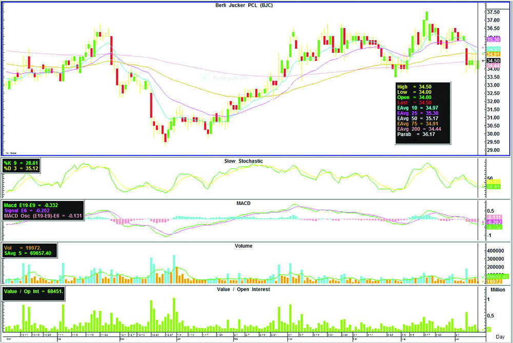The width and height of the screenshot is (513, 343).
Task: Click the MACD panel title
Action: 243,204
